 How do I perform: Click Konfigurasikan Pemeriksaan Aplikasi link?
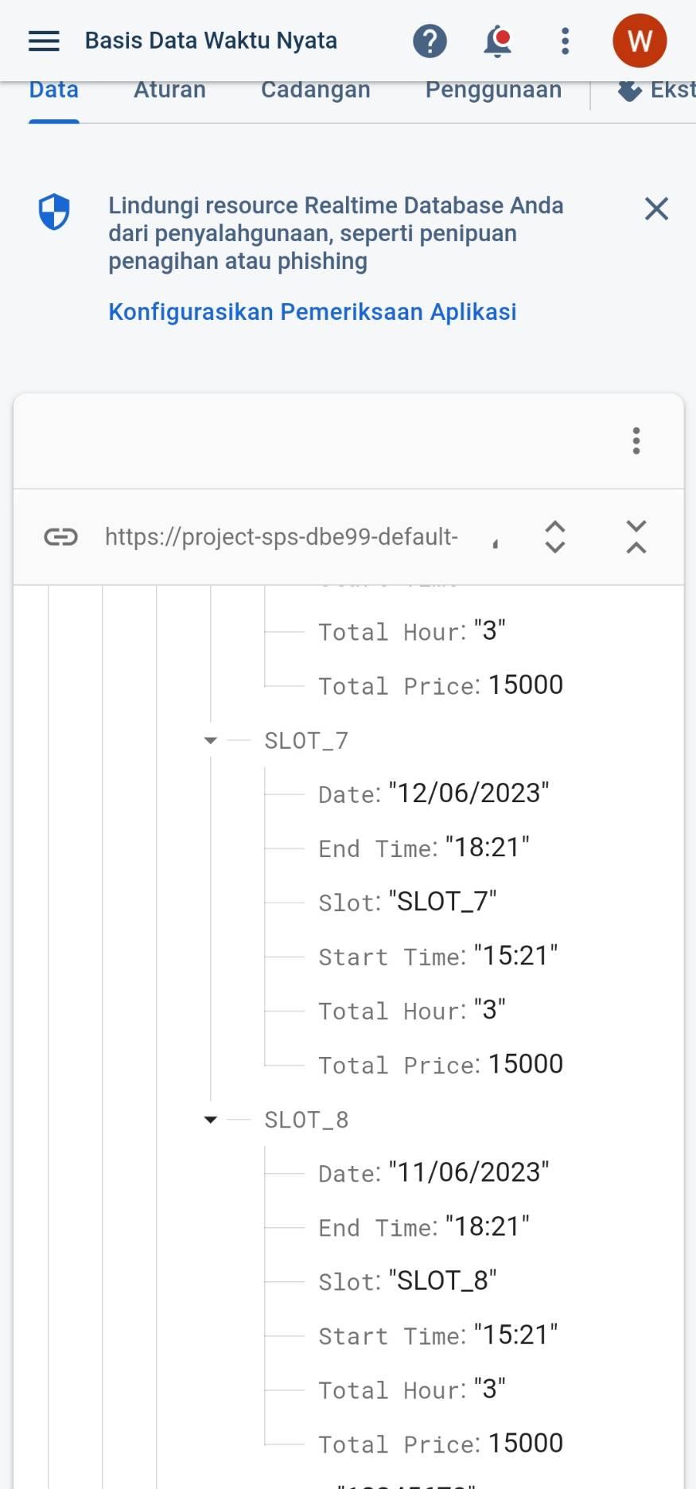312,312
